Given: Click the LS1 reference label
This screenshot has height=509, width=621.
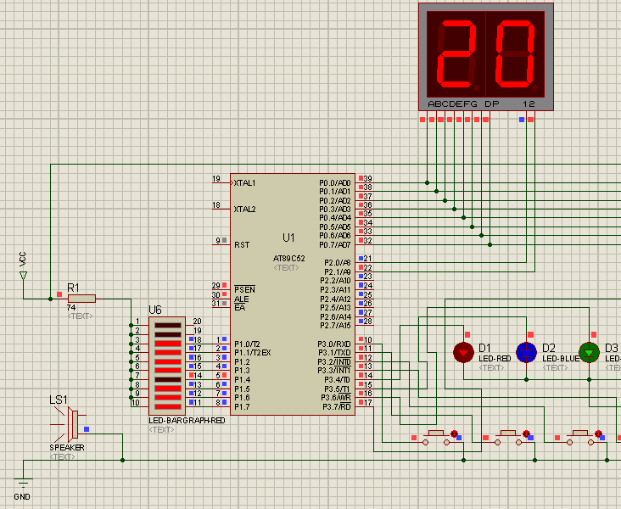Looking at the screenshot, I should tap(59, 400).
